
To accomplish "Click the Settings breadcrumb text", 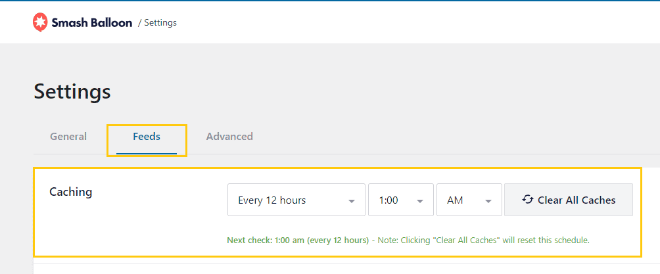I will click(160, 22).
